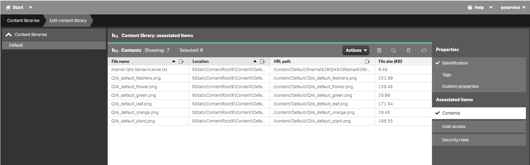Select Edit content library breadcrumb
The width and height of the screenshot is (530, 165).
point(68,21)
